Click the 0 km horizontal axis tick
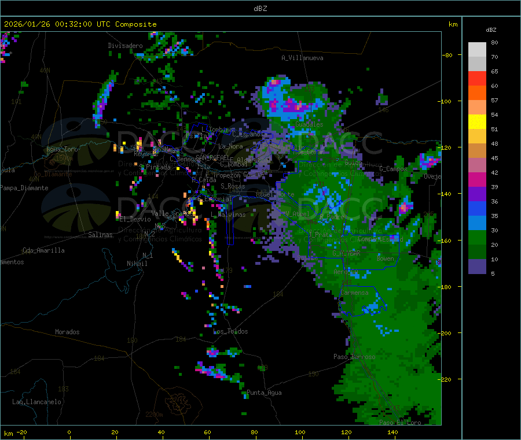Viewport: 521px width, 440px height. (69, 432)
